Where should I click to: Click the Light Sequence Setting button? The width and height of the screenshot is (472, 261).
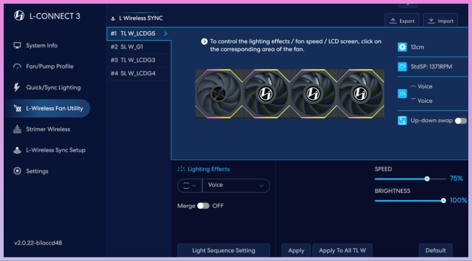pyautogui.click(x=223, y=251)
